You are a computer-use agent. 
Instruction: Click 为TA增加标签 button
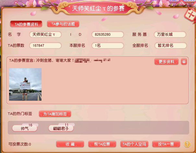tap(55, 114)
